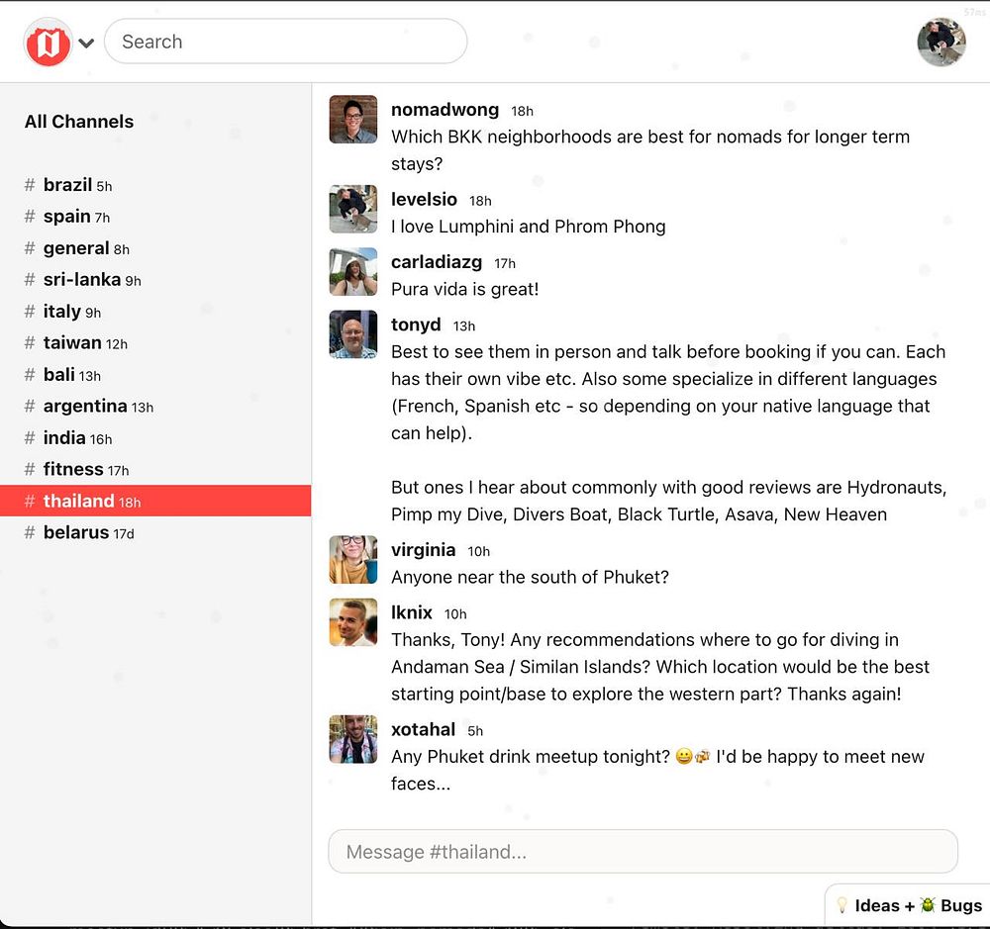990x929 pixels.
Task: Open the xotahal username link
Action: point(423,729)
